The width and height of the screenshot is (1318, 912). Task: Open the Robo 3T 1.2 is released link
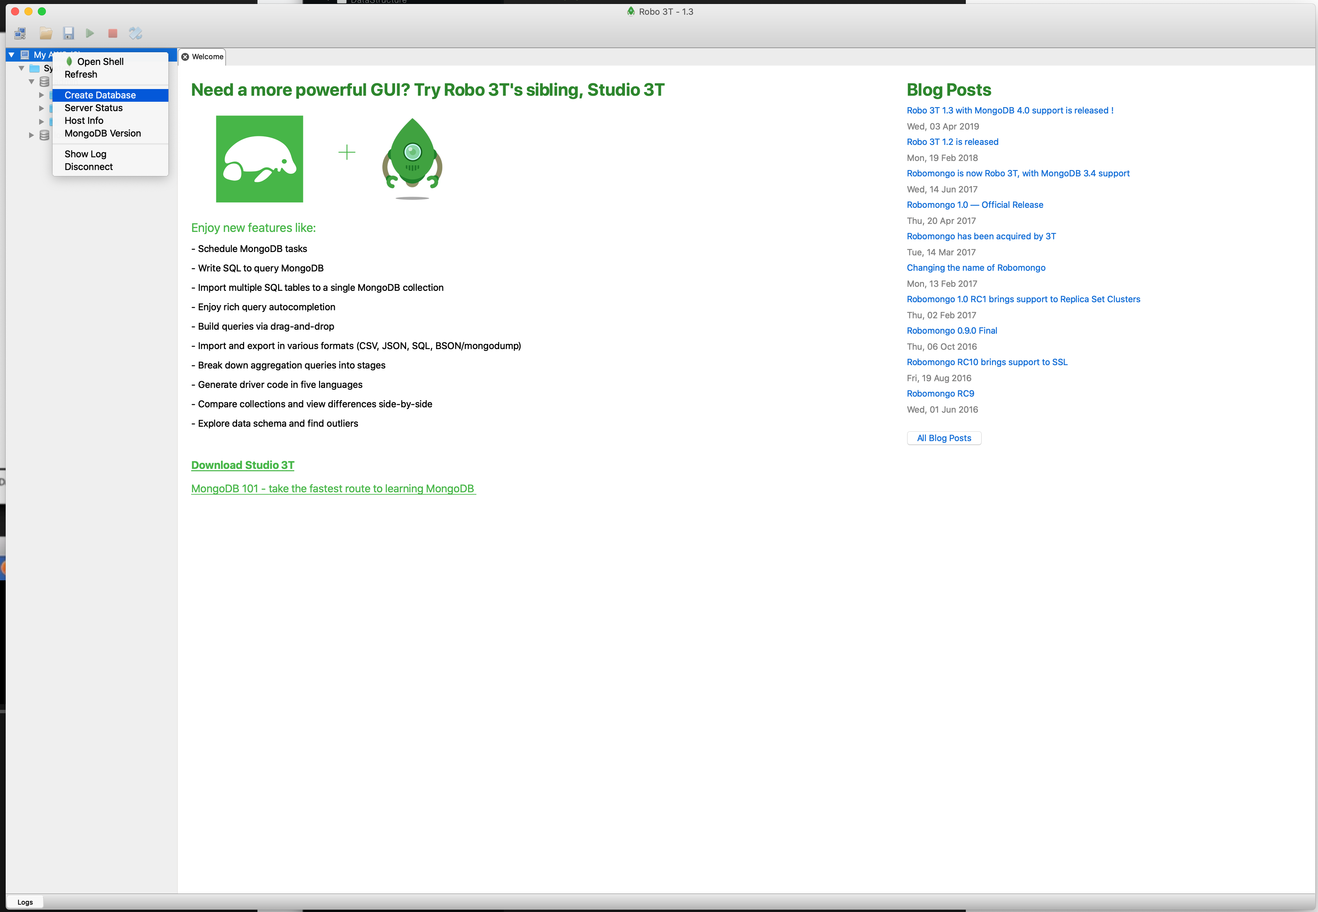pyautogui.click(x=952, y=142)
